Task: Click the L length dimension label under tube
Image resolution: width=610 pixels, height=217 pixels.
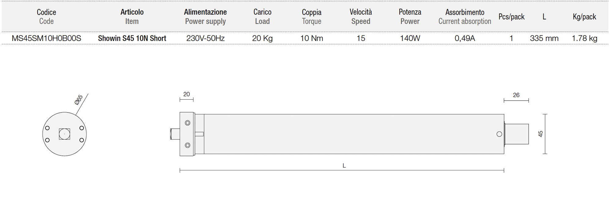Action: (344, 166)
